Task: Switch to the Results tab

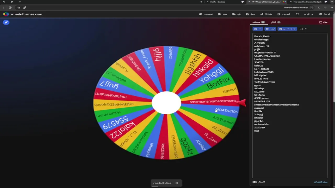Action: point(275,22)
